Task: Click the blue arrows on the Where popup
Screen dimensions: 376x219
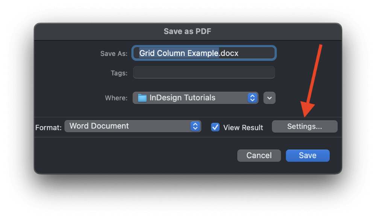Action: coord(252,98)
